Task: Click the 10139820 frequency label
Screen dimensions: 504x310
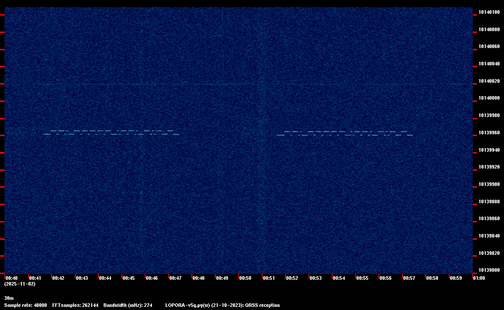Action: [489, 254]
